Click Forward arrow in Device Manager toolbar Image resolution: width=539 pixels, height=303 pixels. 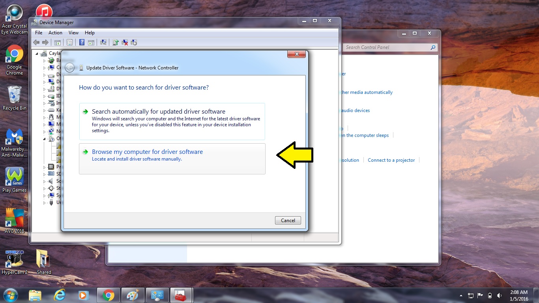[x=45, y=42]
